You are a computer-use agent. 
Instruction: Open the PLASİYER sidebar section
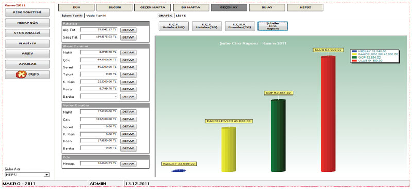pos(27,43)
